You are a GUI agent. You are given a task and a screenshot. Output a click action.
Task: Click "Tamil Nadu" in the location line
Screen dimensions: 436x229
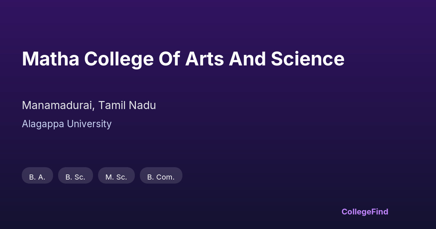point(127,105)
